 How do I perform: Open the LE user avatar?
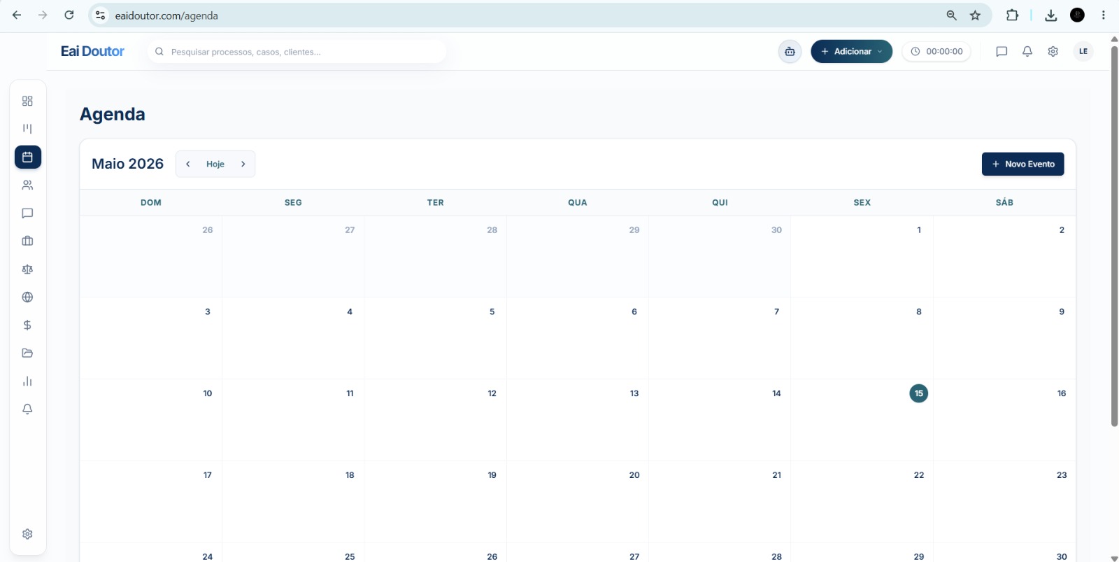point(1083,51)
